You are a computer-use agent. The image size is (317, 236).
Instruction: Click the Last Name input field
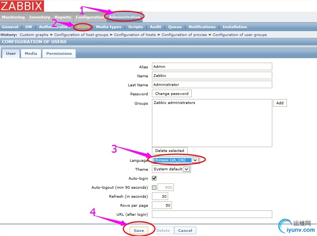coord(212,84)
